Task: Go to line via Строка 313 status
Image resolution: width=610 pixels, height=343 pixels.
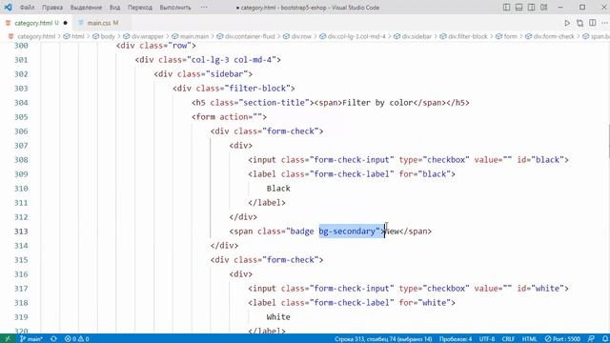Action: point(383,339)
